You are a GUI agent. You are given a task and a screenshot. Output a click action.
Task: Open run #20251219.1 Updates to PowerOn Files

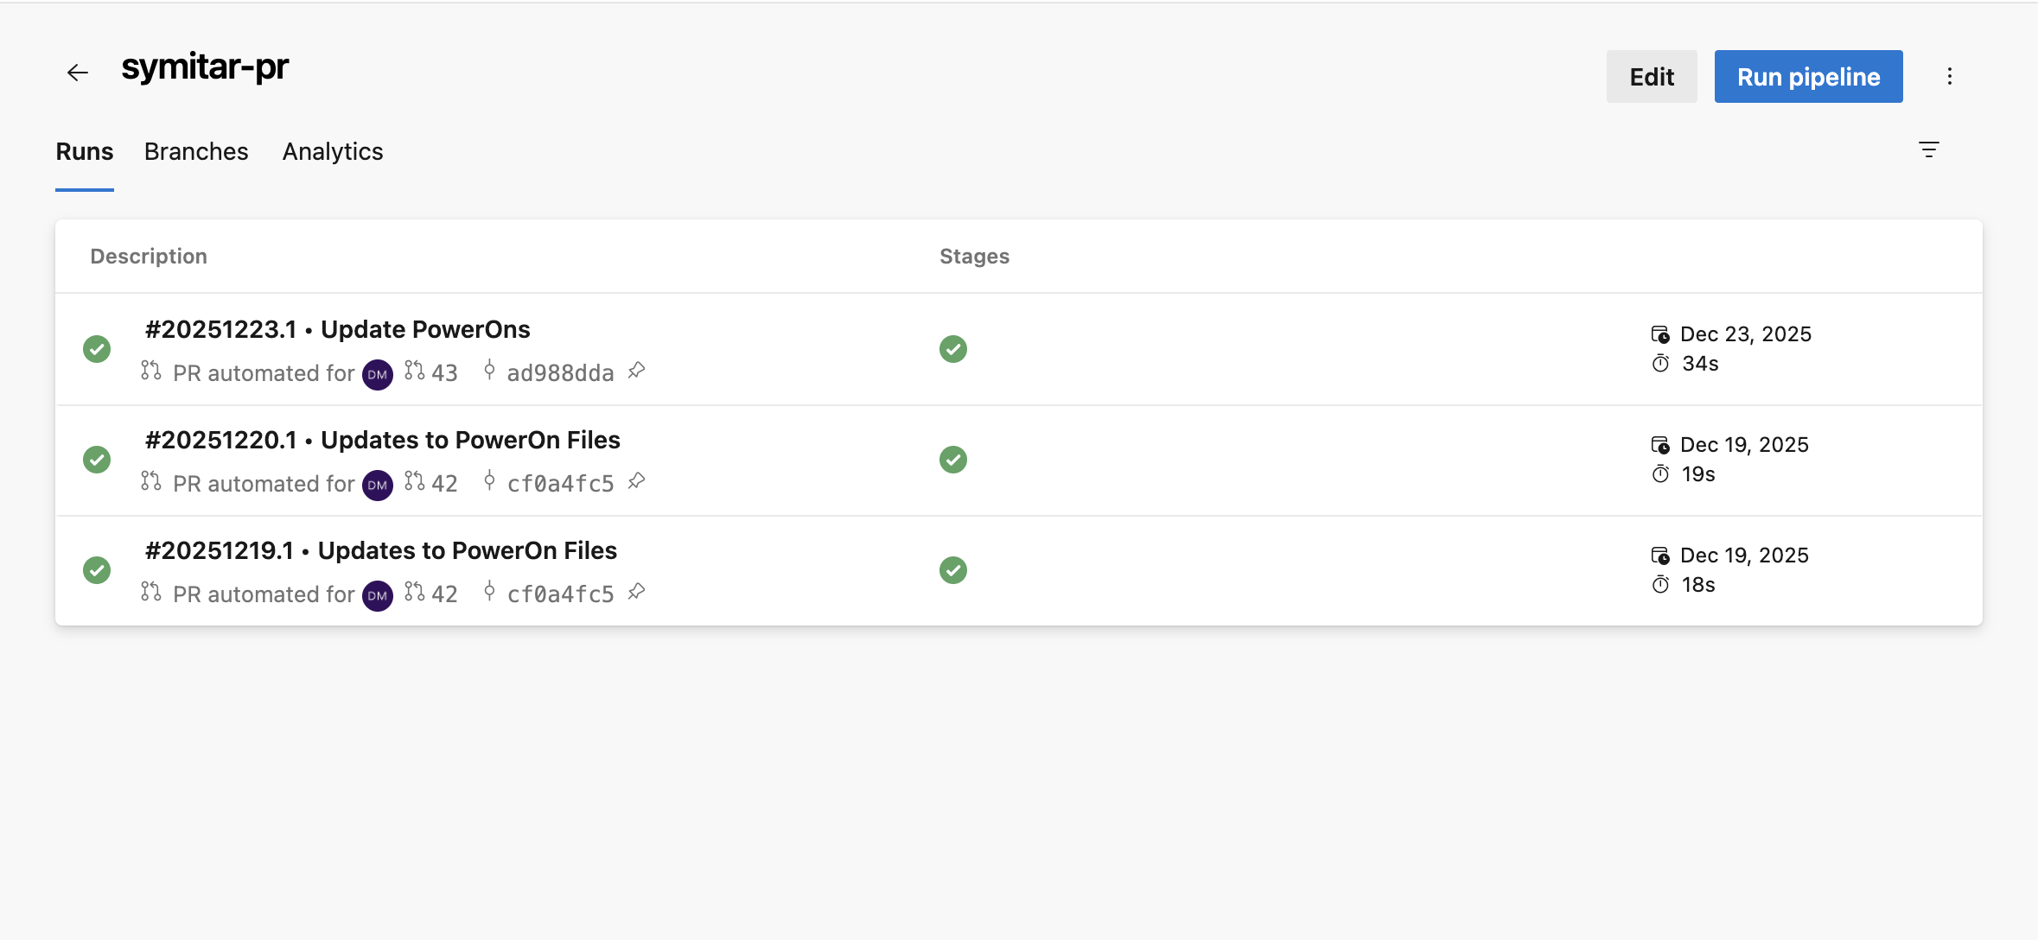(381, 550)
